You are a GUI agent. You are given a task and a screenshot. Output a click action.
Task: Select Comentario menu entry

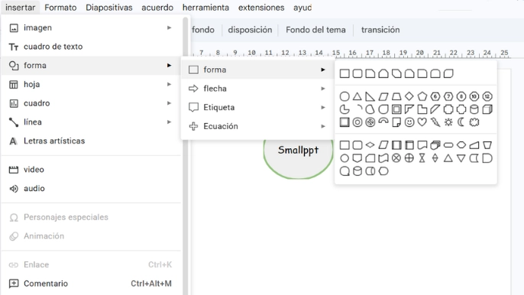pyautogui.click(x=91, y=284)
